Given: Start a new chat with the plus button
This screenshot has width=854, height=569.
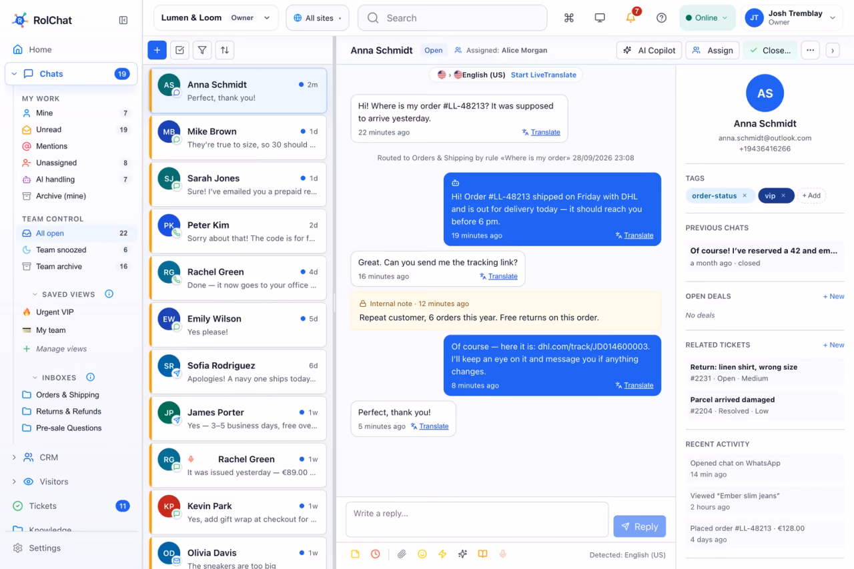Looking at the screenshot, I should pyautogui.click(x=157, y=50).
